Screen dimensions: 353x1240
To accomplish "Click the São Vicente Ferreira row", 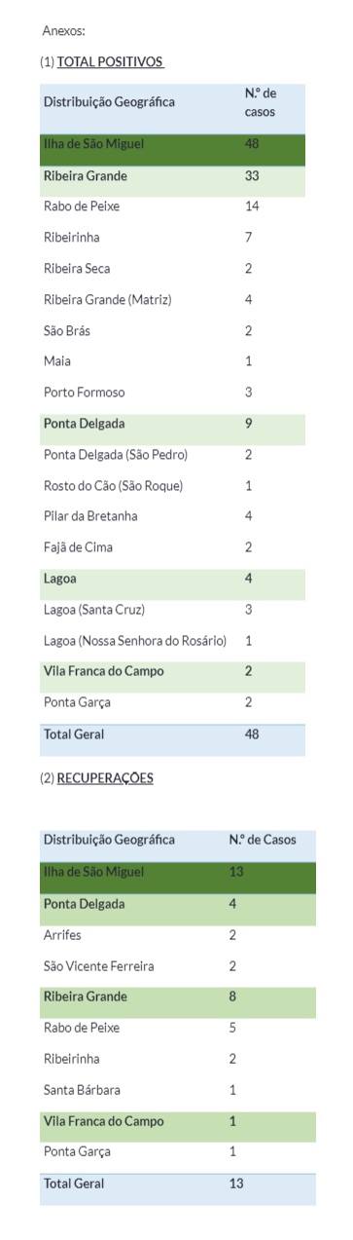I will pos(178,965).
